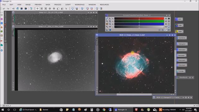This screenshot has width=199, height=112.
Task: Click the Done_2 window horizontal scrollbar
Action: tap(134, 95)
